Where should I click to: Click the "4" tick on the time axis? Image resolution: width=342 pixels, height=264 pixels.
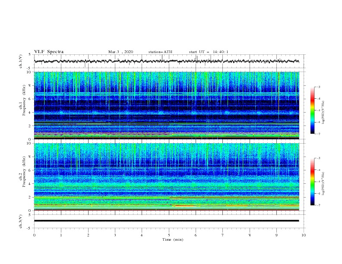click(x=142, y=235)
